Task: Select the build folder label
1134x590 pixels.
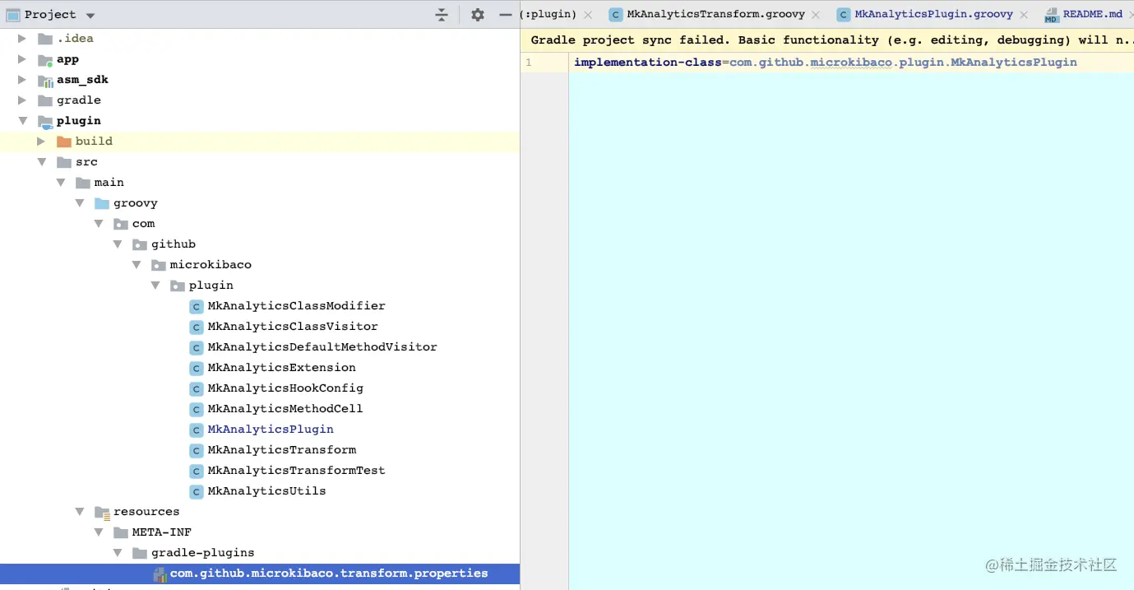Action: (x=94, y=142)
